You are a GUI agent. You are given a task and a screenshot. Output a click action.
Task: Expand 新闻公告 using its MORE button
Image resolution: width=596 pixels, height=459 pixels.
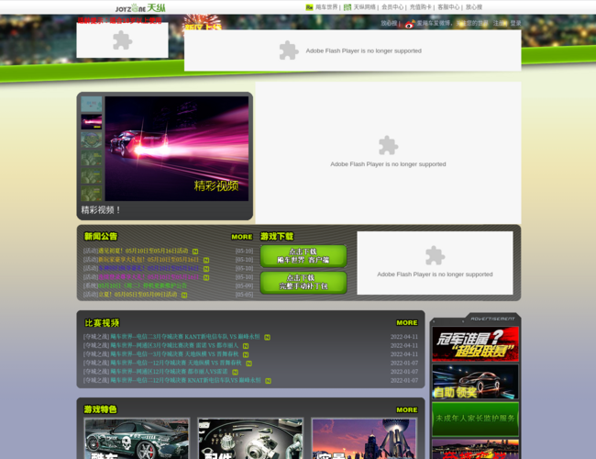click(x=241, y=237)
